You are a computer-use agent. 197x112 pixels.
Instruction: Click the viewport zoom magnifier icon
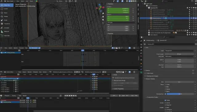103,14
